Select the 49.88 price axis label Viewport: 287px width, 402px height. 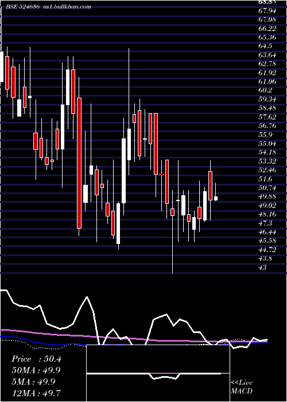(267, 196)
